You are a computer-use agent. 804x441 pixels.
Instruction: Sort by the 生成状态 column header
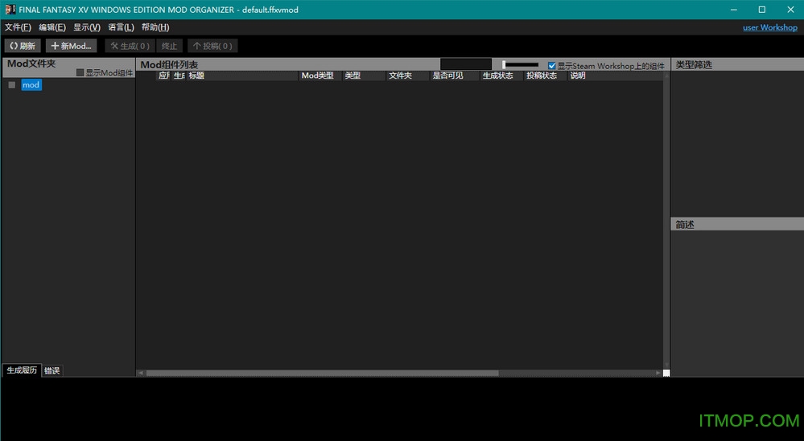[502, 76]
